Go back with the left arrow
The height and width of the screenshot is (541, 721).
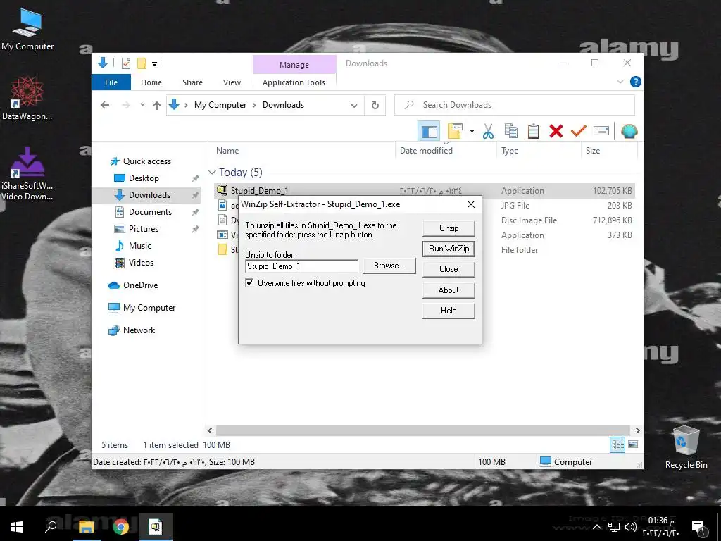[105, 105]
